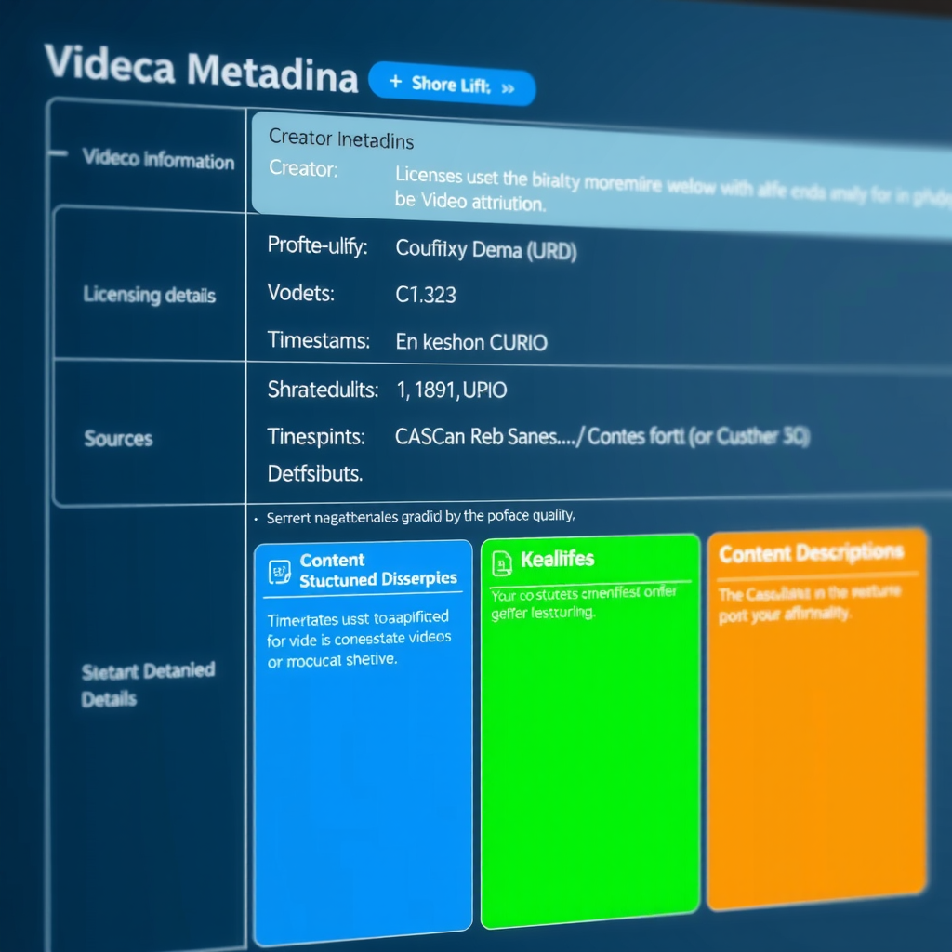Click the plus icon inside the Share Lift button
The width and height of the screenshot is (952, 952).
[x=394, y=83]
